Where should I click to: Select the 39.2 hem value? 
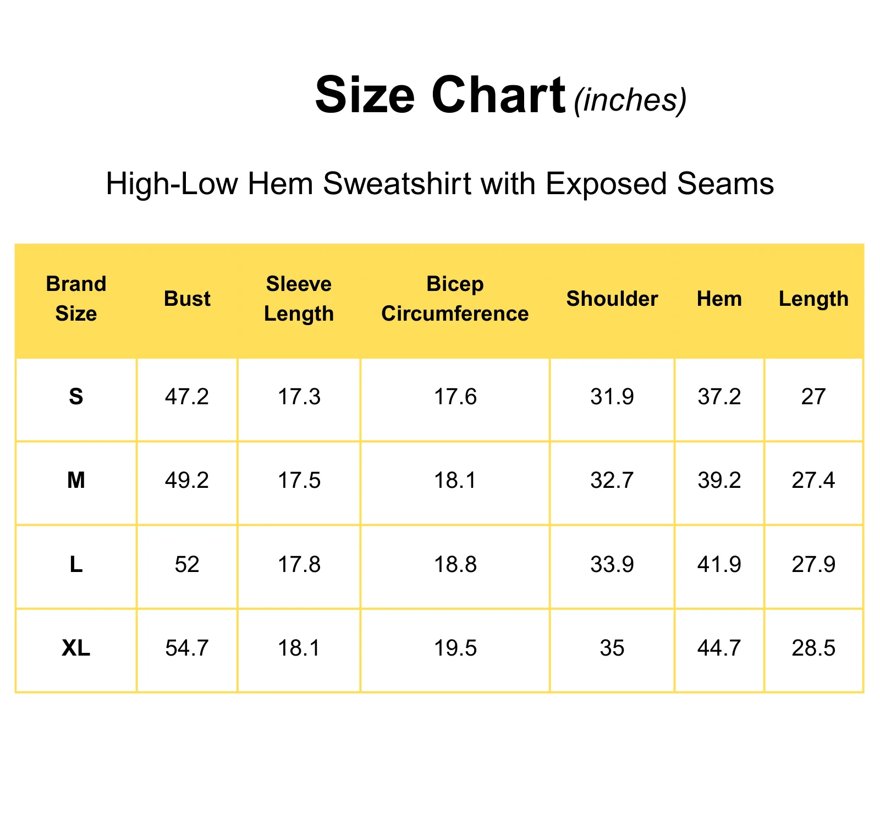tap(719, 481)
